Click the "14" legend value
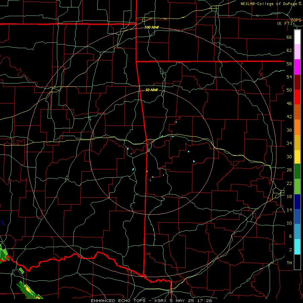 (289, 210)
